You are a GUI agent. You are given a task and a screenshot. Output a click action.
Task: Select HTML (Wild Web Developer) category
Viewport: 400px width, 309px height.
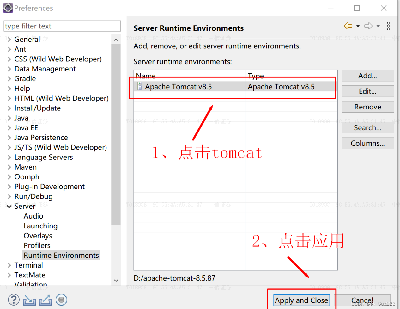(62, 98)
